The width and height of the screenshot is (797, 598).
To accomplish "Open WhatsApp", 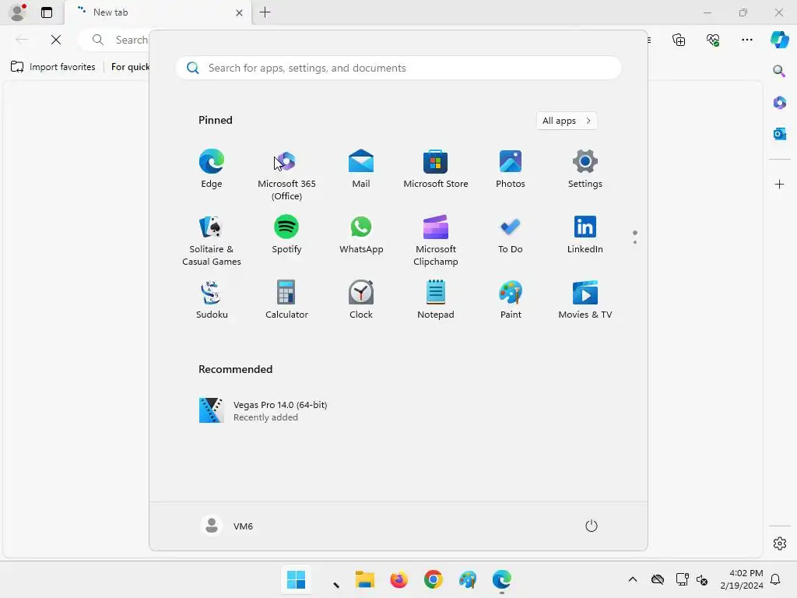I will point(361,235).
